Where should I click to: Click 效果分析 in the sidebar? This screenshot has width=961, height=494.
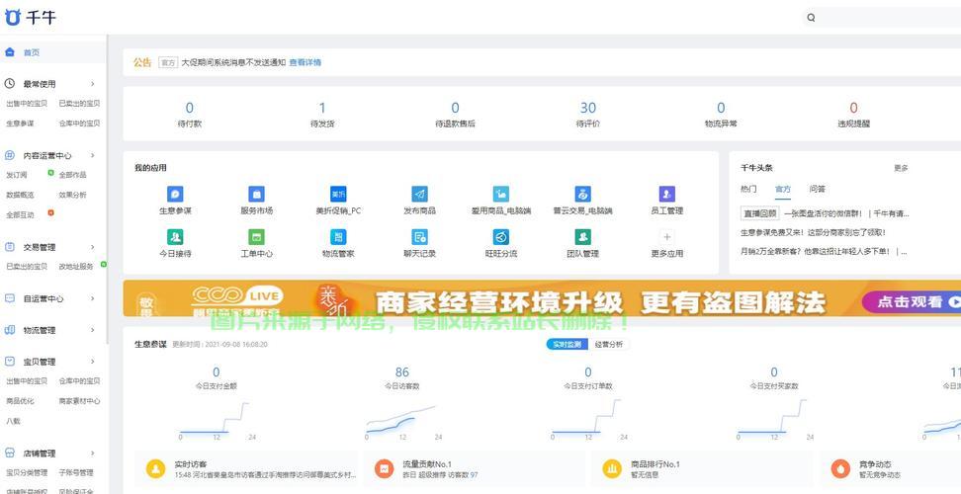(72, 195)
